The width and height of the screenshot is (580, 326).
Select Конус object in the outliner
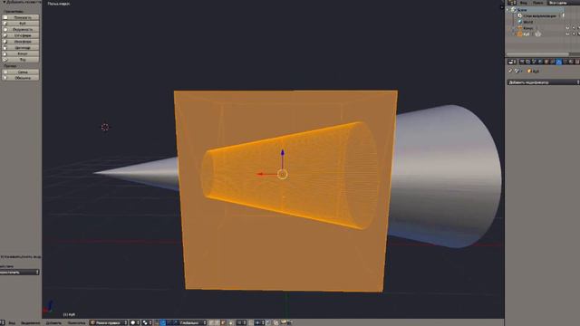(527, 28)
